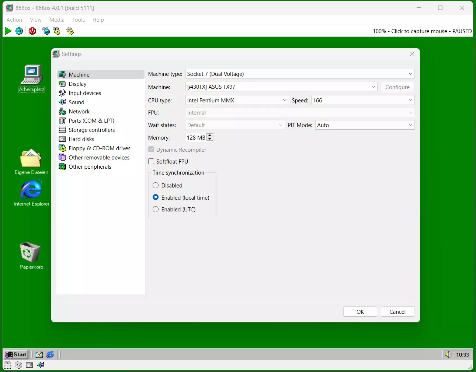Click the Papierkorb recycle bin icon
The height and width of the screenshot is (372, 476).
tap(31, 256)
